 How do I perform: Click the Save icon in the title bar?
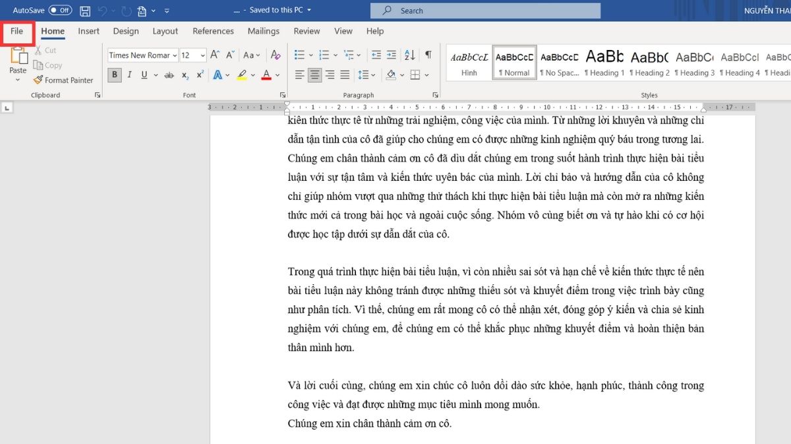tap(85, 11)
